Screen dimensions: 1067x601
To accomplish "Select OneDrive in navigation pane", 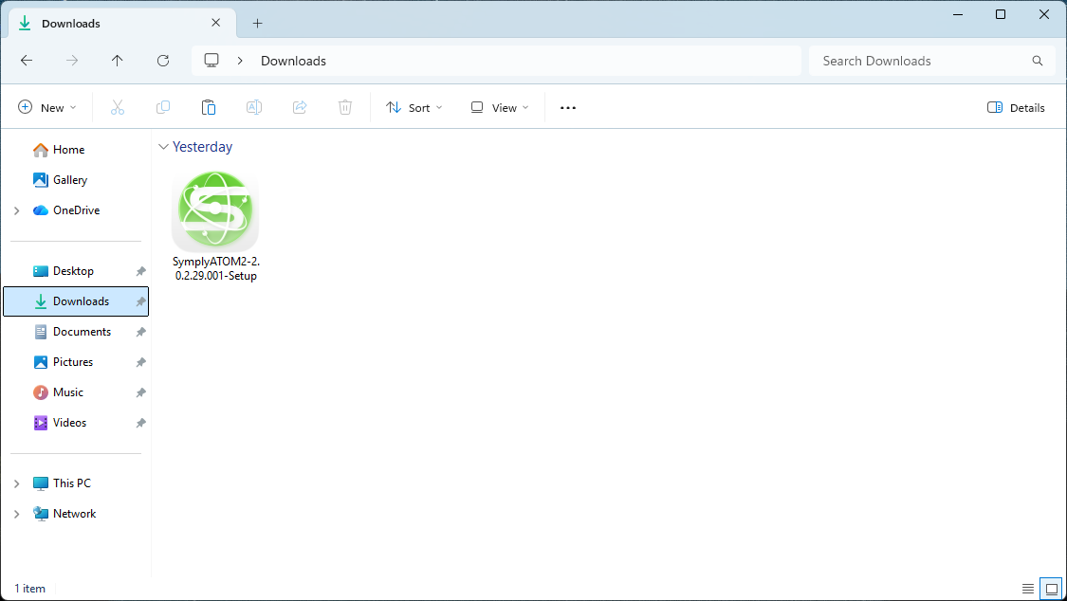I will click(76, 210).
